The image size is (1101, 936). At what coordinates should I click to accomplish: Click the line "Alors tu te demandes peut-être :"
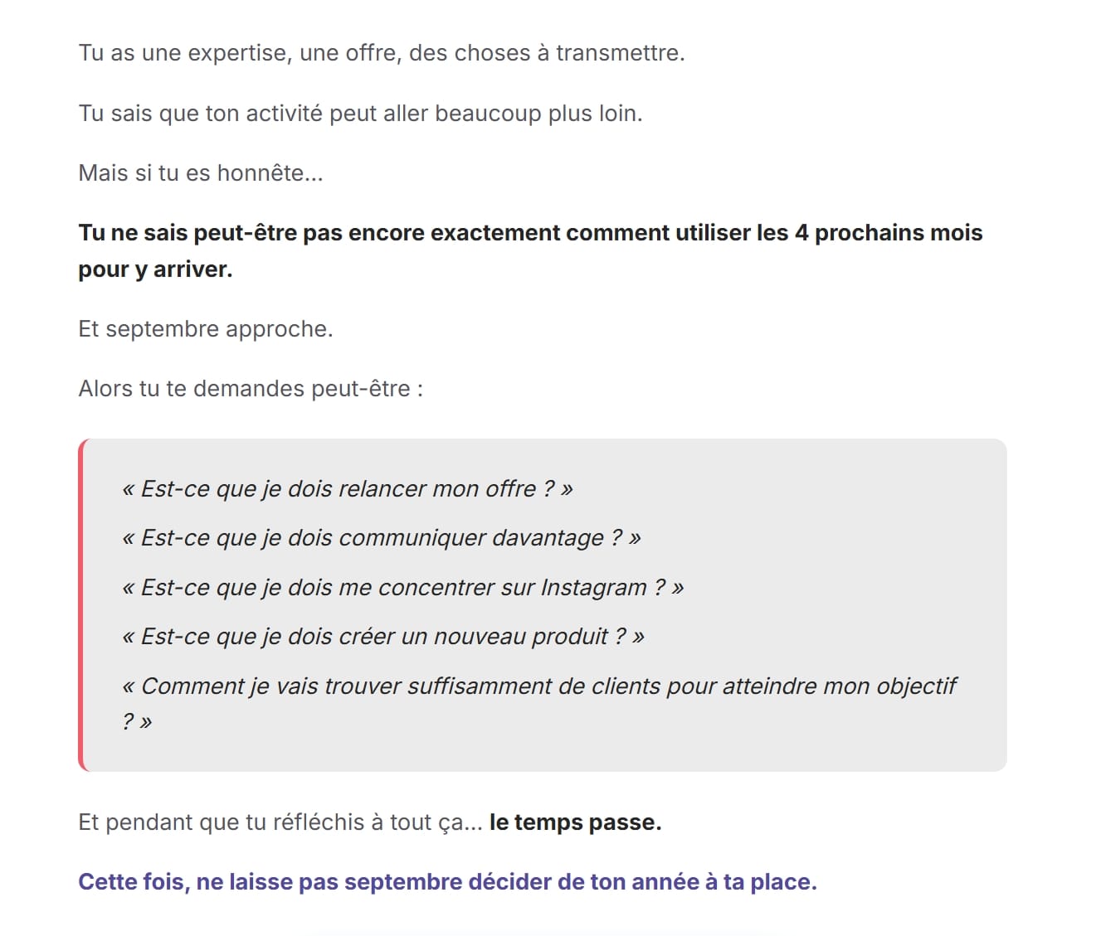(x=251, y=389)
